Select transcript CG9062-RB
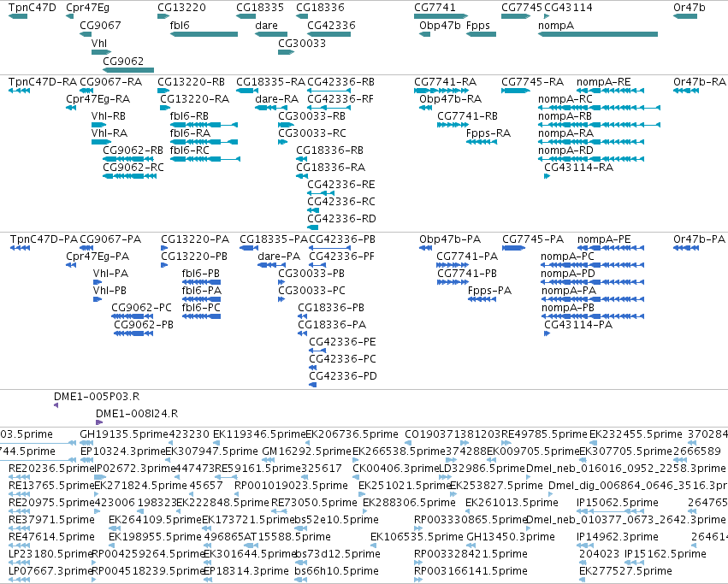728x584 pixels. [x=133, y=150]
